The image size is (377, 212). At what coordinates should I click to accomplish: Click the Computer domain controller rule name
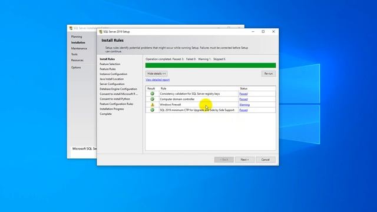pos(177,100)
